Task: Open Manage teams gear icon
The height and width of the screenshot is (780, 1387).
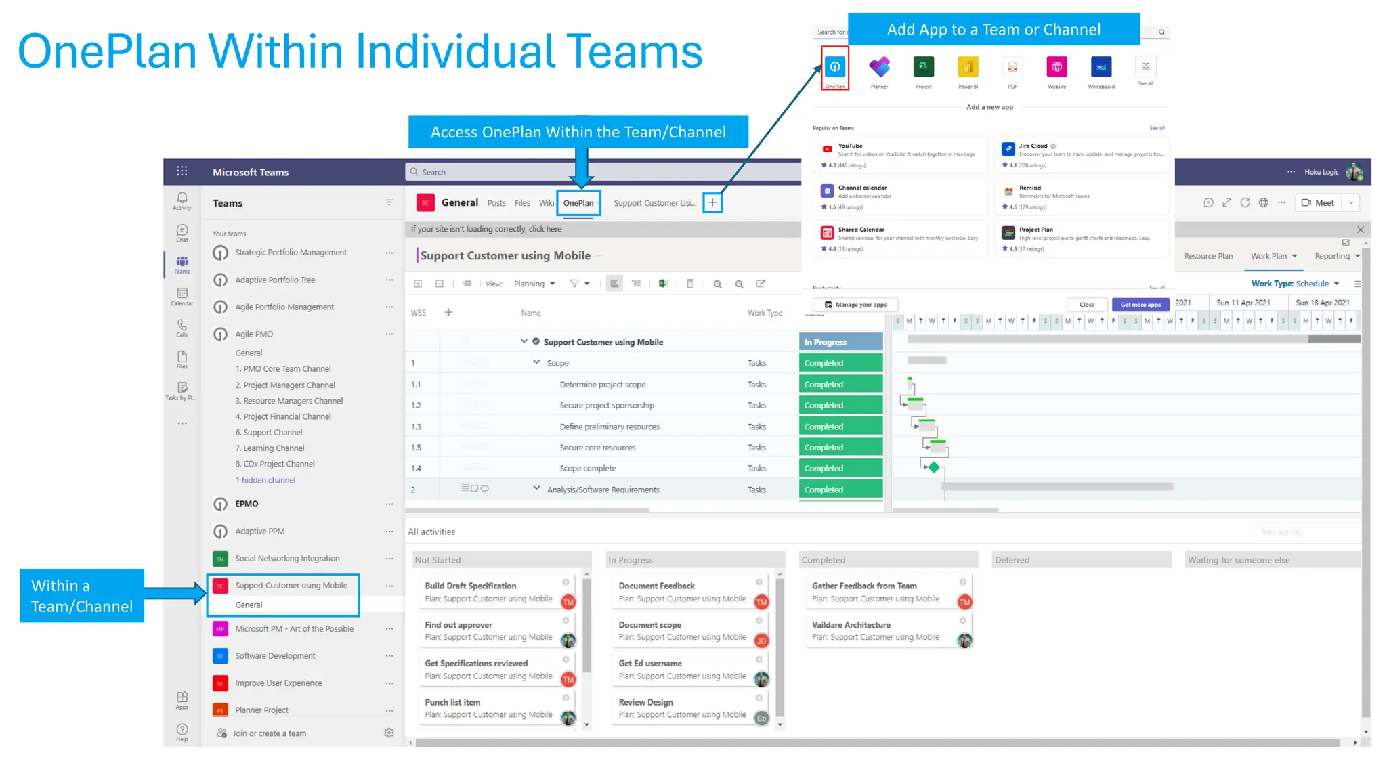Action: click(389, 733)
